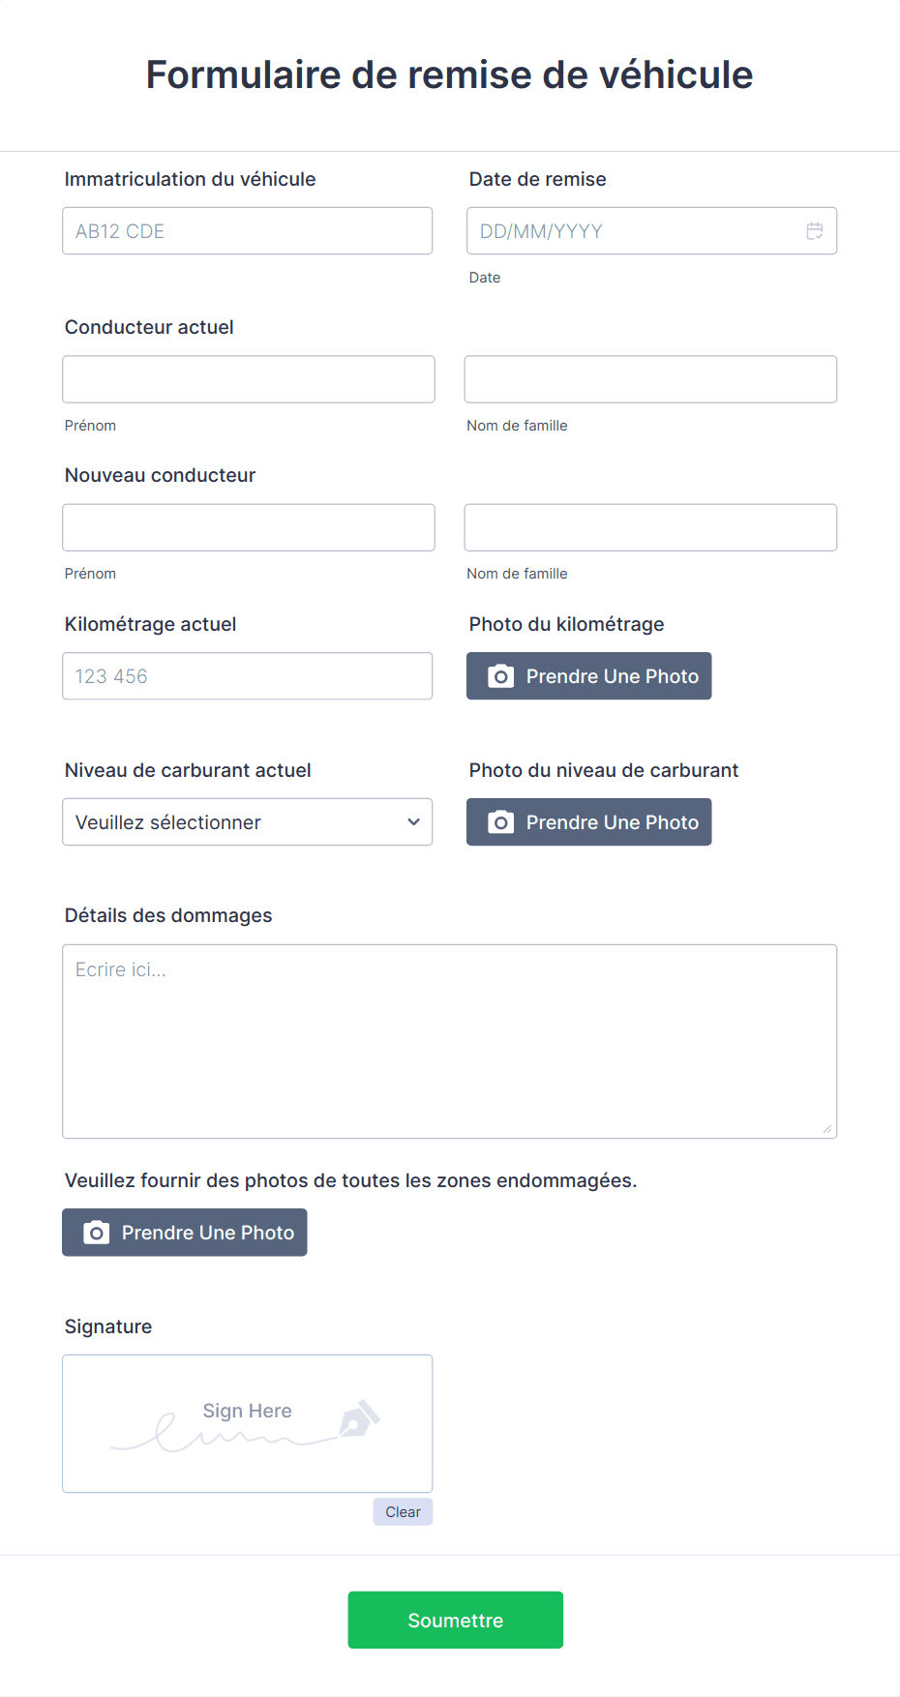
Task: Click camera icon under Photo du kilométrage
Action: coord(500,676)
